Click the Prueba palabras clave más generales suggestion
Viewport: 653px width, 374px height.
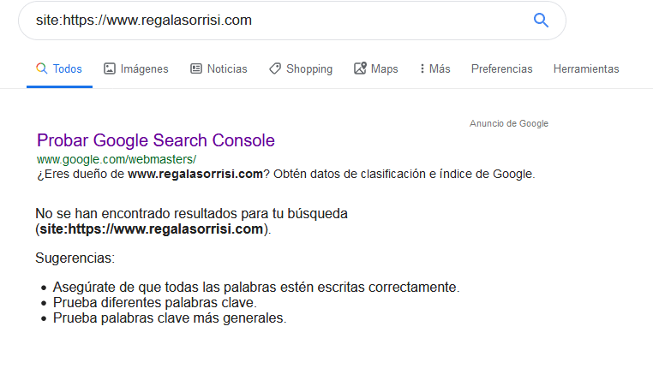click(x=170, y=318)
